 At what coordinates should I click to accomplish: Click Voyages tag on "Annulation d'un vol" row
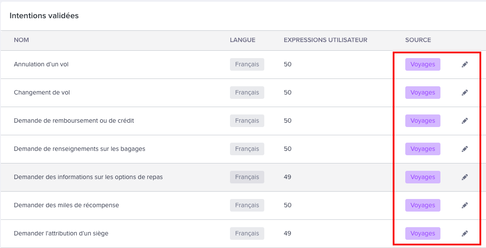(x=423, y=65)
